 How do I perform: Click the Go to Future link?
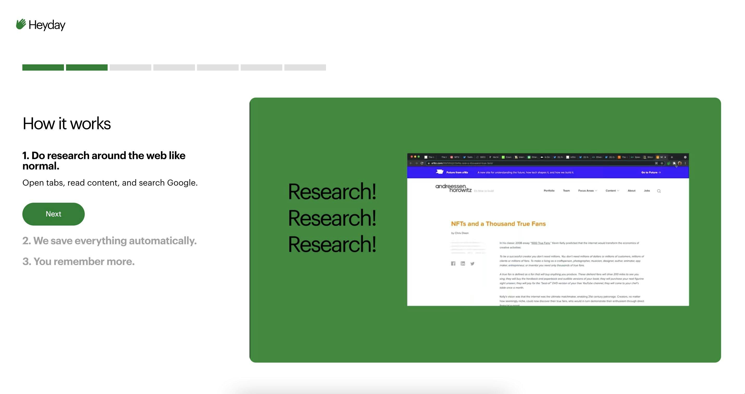point(651,172)
